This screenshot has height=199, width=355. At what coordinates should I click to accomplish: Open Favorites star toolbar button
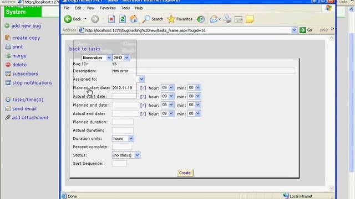[x=180, y=19]
